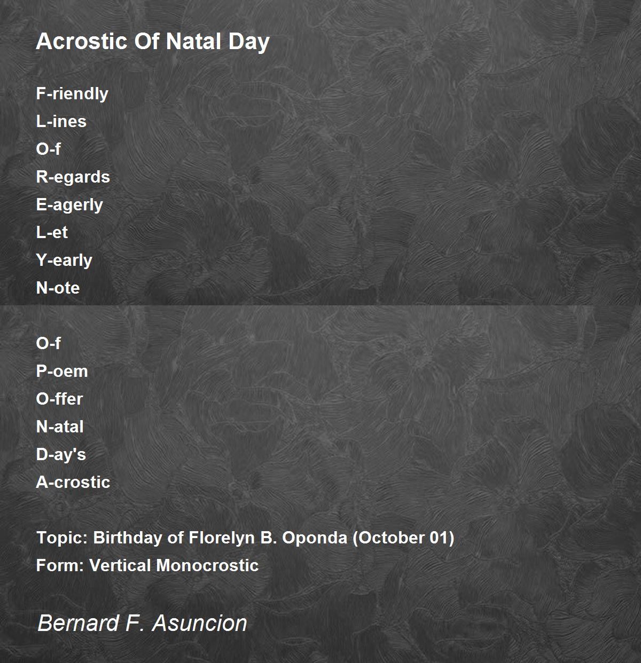Click the line E-agerly
This screenshot has width=641, height=663.
click(x=69, y=204)
